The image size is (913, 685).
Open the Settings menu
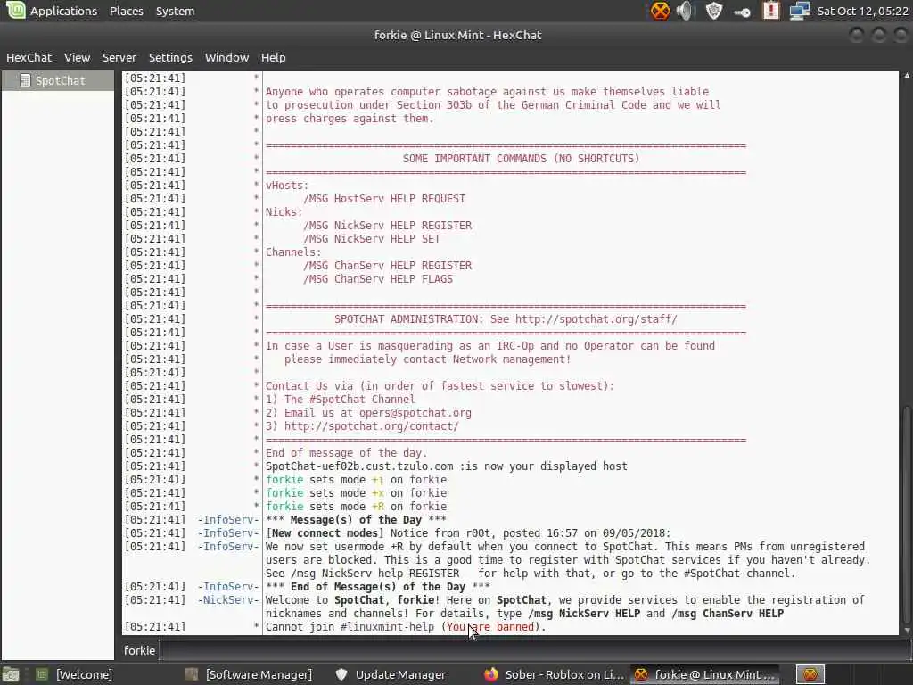pos(170,57)
